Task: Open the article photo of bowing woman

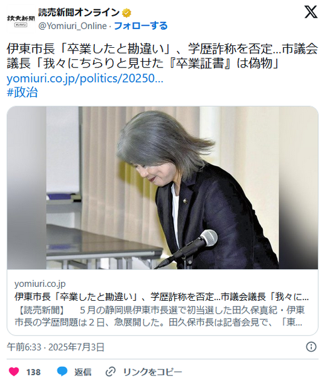Action: pos(162,187)
